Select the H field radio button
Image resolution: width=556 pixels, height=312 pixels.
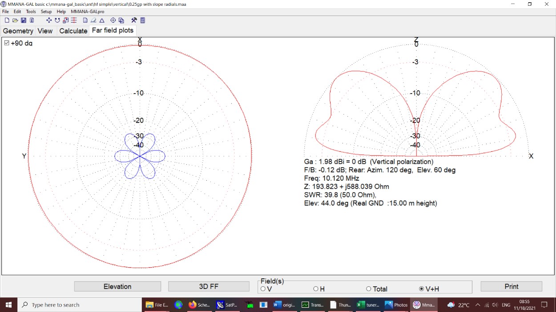(x=316, y=289)
